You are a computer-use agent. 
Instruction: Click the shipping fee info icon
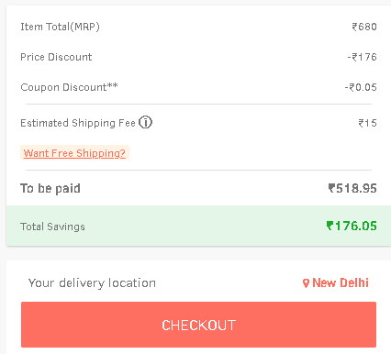[145, 122]
